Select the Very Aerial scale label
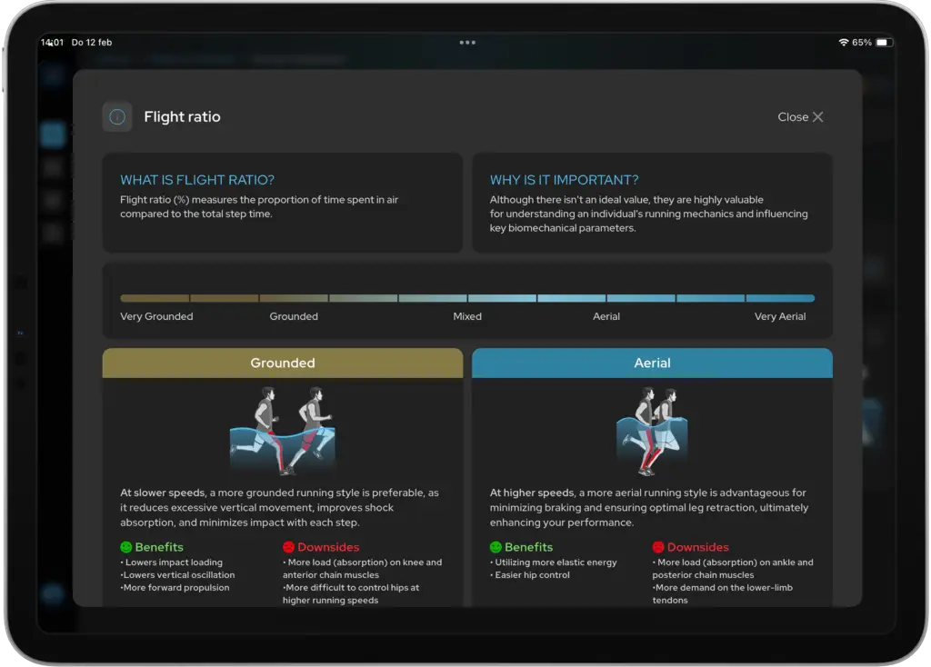The image size is (931, 667). [x=780, y=316]
